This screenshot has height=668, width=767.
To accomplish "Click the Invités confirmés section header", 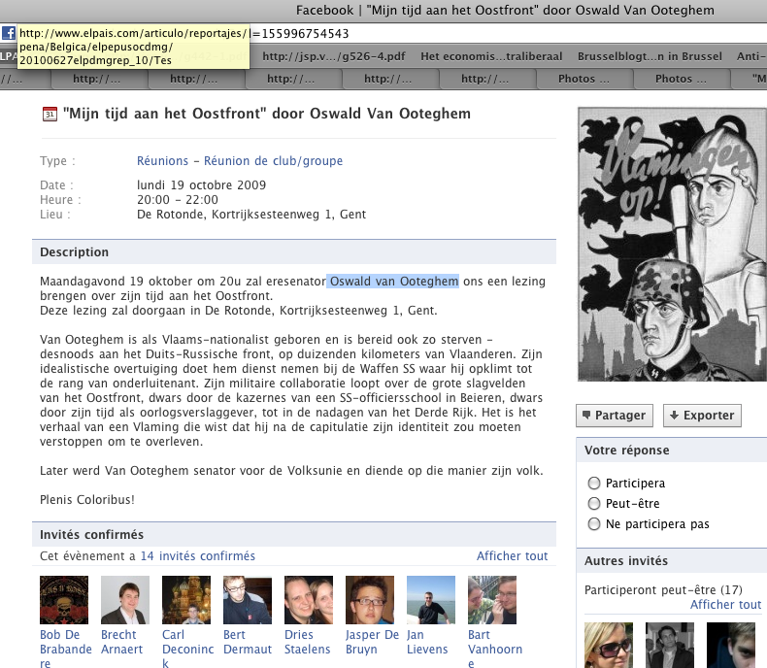I will pos(294,535).
